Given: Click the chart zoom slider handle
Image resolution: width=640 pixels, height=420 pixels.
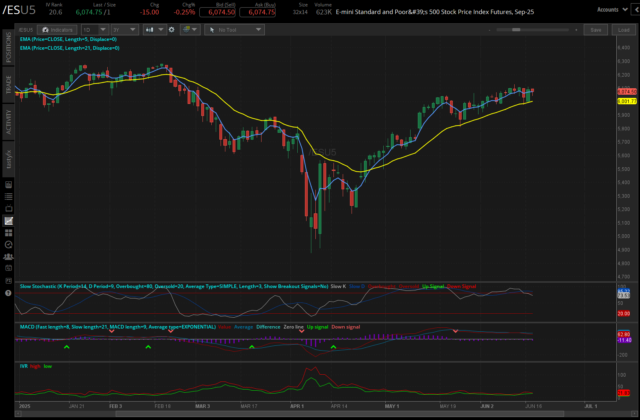Looking at the screenshot, I should (x=516, y=30).
